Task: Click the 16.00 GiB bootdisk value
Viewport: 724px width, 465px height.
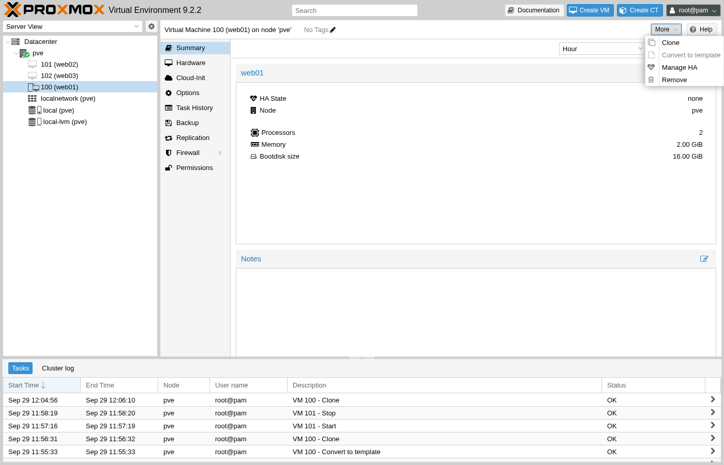Action: coord(687,157)
